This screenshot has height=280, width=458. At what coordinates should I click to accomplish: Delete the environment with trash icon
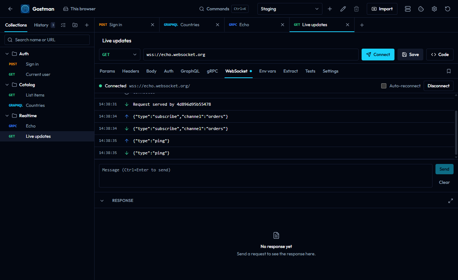click(x=356, y=9)
